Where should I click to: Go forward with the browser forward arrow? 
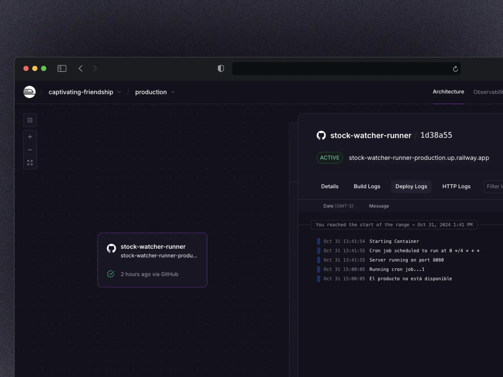pos(95,69)
